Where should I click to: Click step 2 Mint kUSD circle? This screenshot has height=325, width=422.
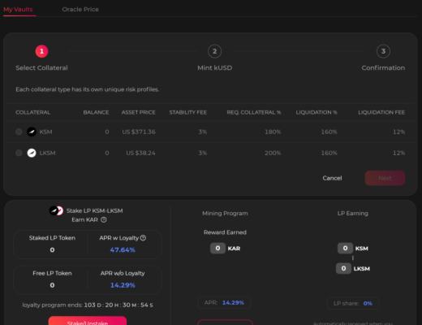pos(214,51)
